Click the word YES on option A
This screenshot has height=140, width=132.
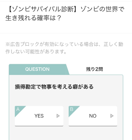(39, 116)
